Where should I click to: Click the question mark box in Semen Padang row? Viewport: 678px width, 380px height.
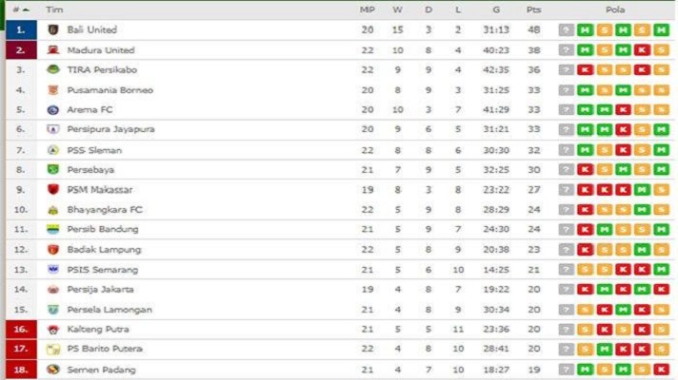point(567,369)
